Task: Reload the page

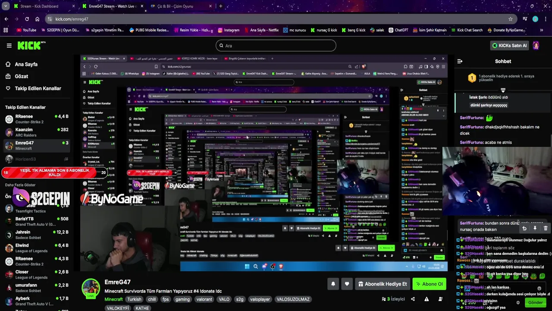Action: pos(27,19)
